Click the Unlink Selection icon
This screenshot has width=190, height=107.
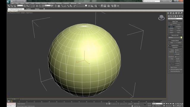pos(12,6)
